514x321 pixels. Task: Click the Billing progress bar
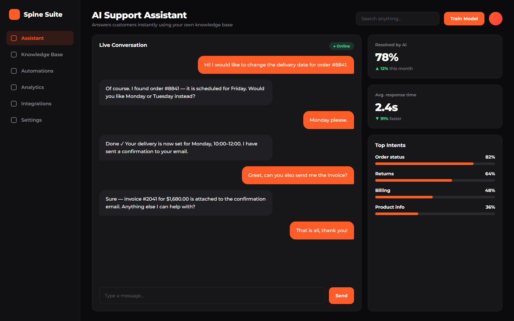[435, 197]
